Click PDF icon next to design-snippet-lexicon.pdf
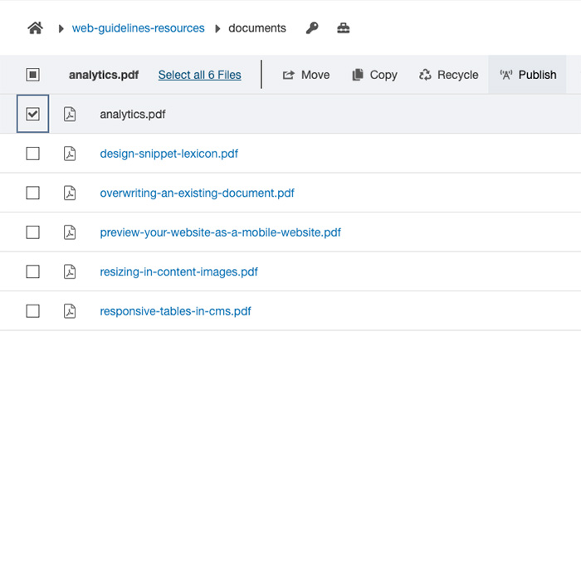 coord(70,154)
